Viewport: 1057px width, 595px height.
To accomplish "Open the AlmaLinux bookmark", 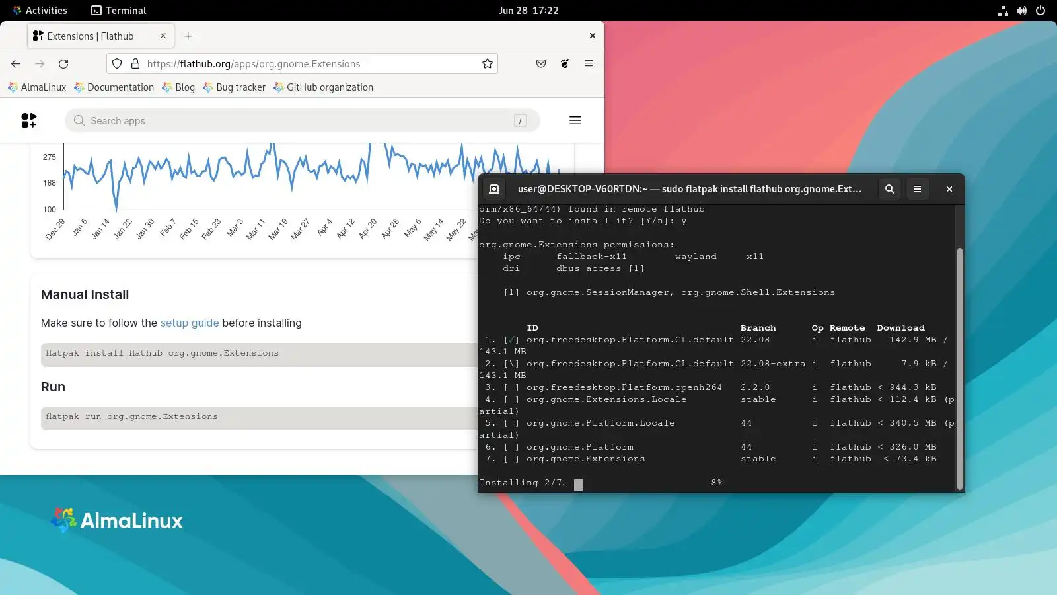I will click(x=37, y=87).
